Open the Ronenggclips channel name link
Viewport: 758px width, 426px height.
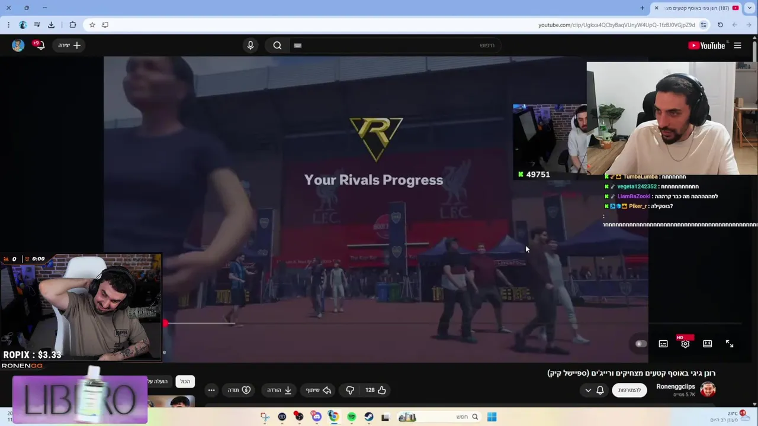676,386
